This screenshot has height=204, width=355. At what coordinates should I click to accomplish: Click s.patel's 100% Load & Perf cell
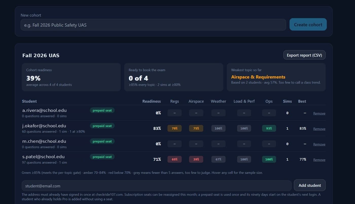coord(244,159)
